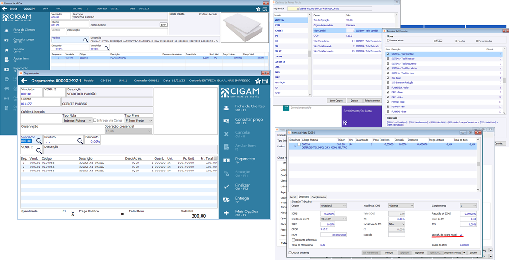
Task: Click favorite star icon in NFC-e Nota header
Action: point(258,9)
